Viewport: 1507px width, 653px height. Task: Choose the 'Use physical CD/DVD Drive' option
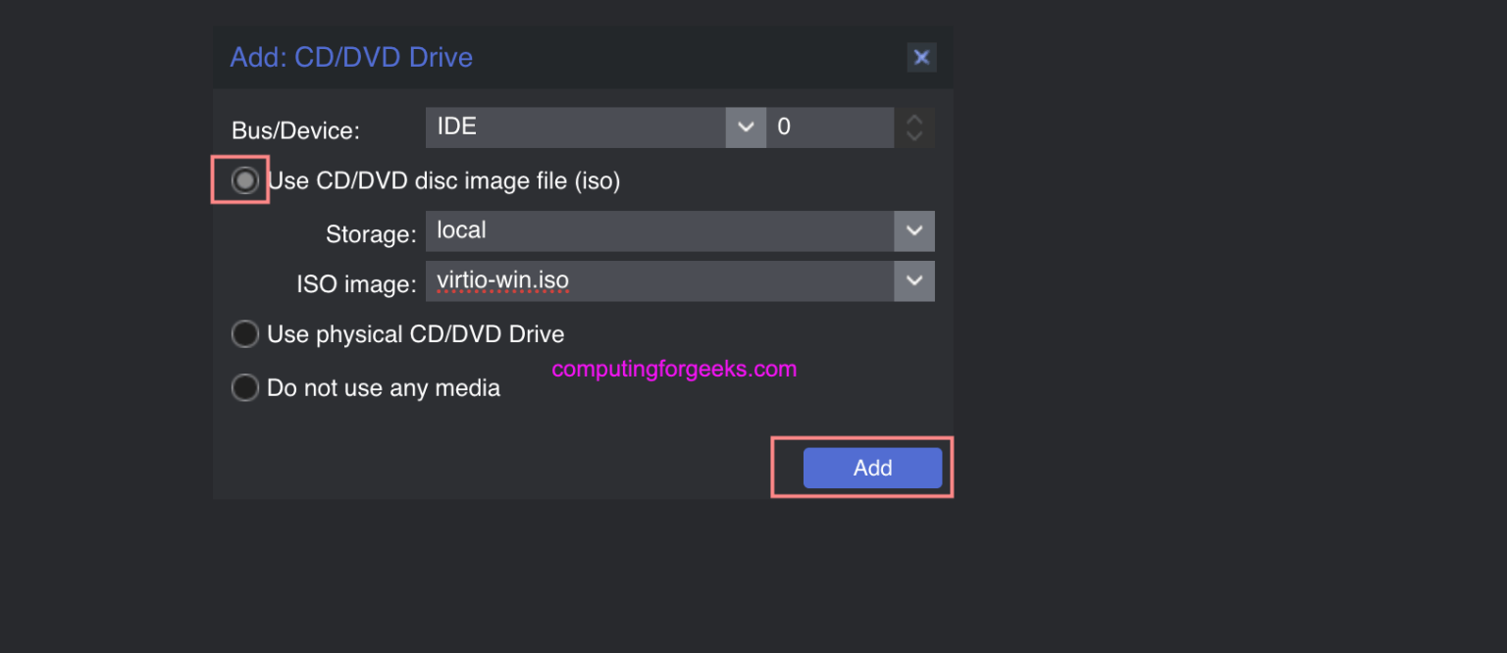coord(244,333)
